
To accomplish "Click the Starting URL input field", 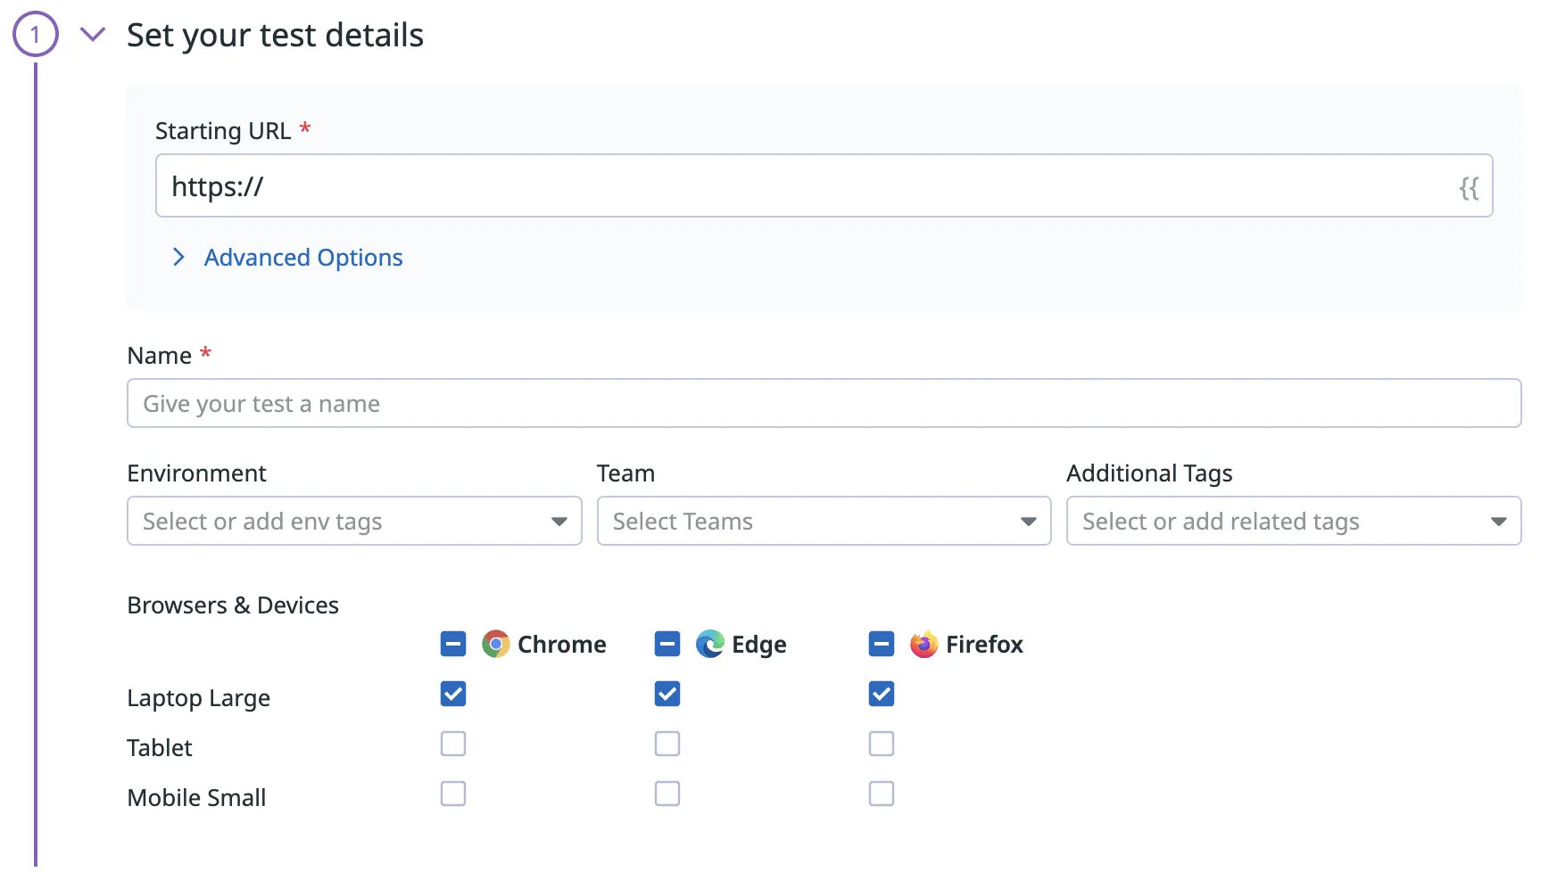I will point(803,186).
